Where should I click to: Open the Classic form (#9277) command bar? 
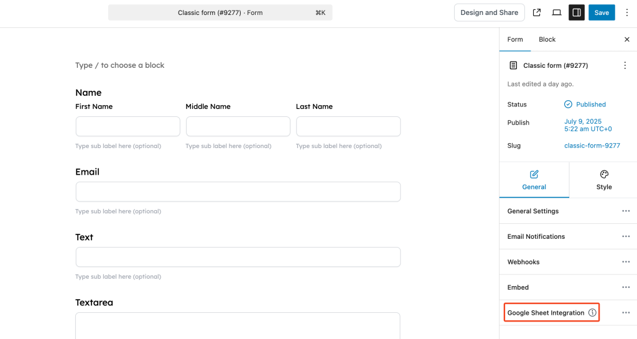coord(220,12)
